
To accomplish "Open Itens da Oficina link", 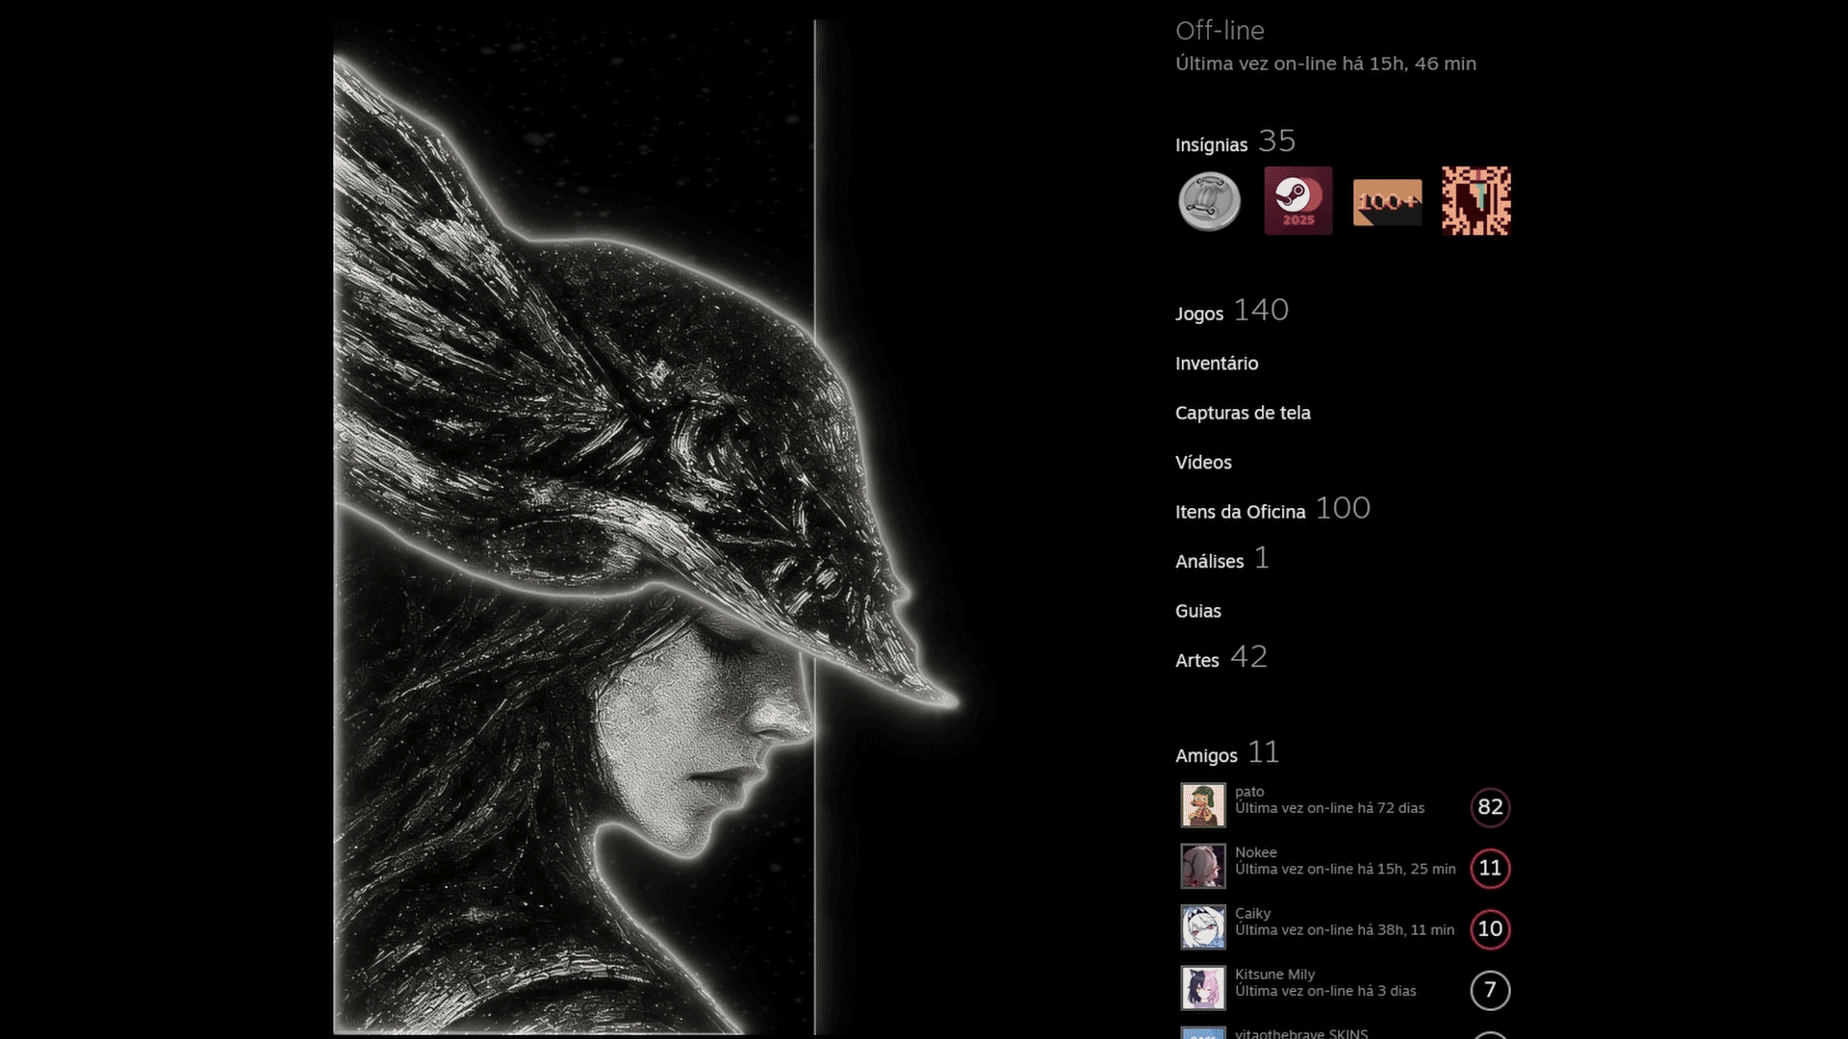I will [1240, 512].
